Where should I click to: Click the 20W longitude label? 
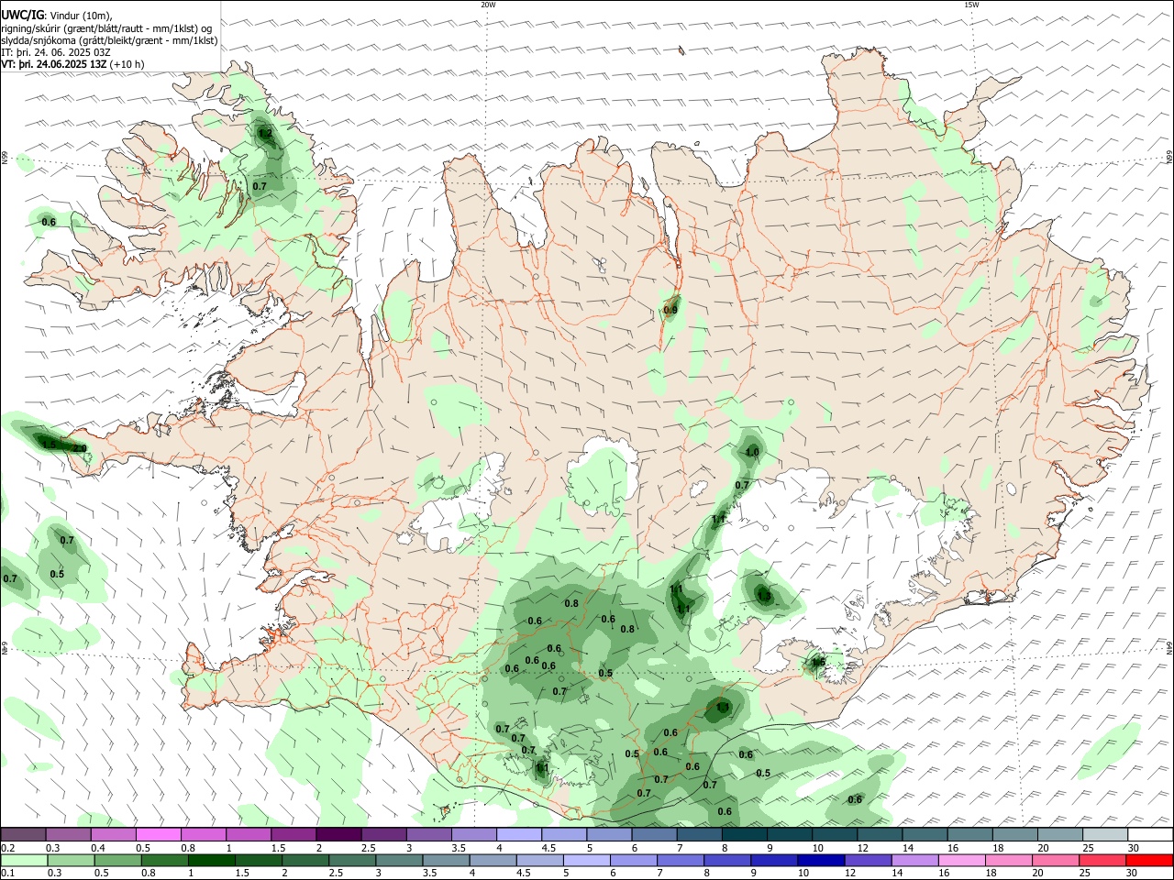coord(488,5)
